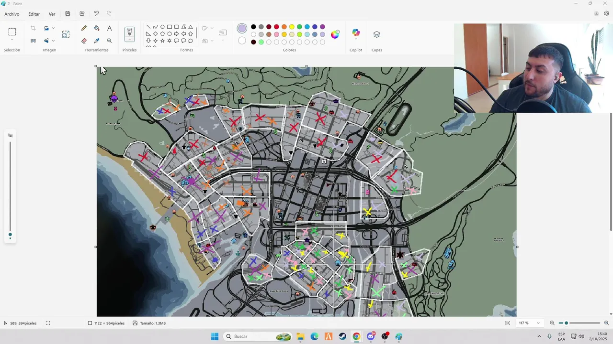Select the Fill bucket tool
This screenshot has width=613, height=344.
point(97,28)
